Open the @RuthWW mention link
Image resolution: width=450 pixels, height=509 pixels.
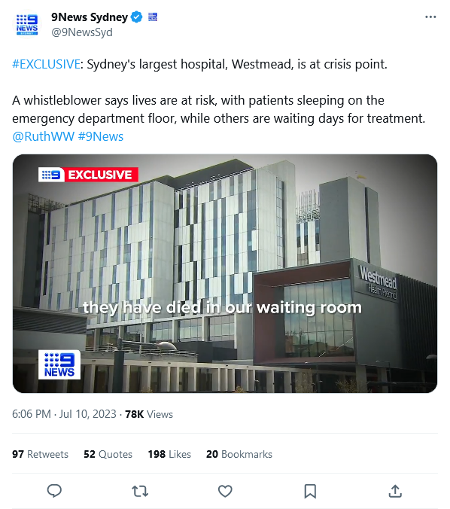point(43,137)
